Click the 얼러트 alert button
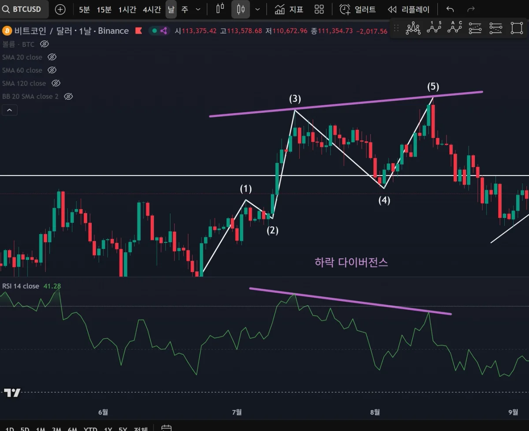The height and width of the screenshot is (431, 529). 358,9
